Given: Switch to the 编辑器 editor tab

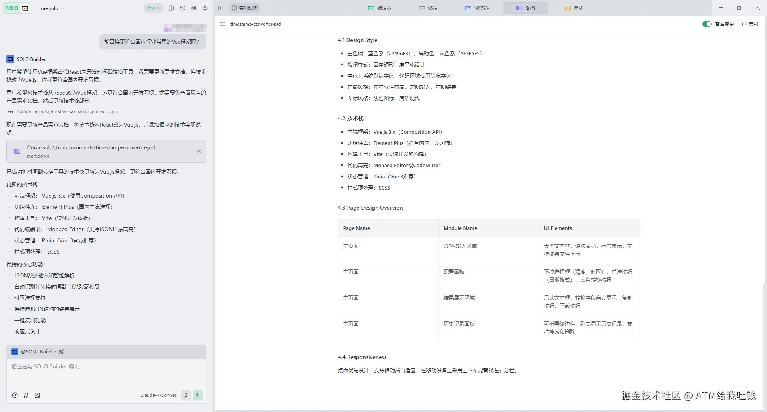Looking at the screenshot, I should pyautogui.click(x=380, y=8).
